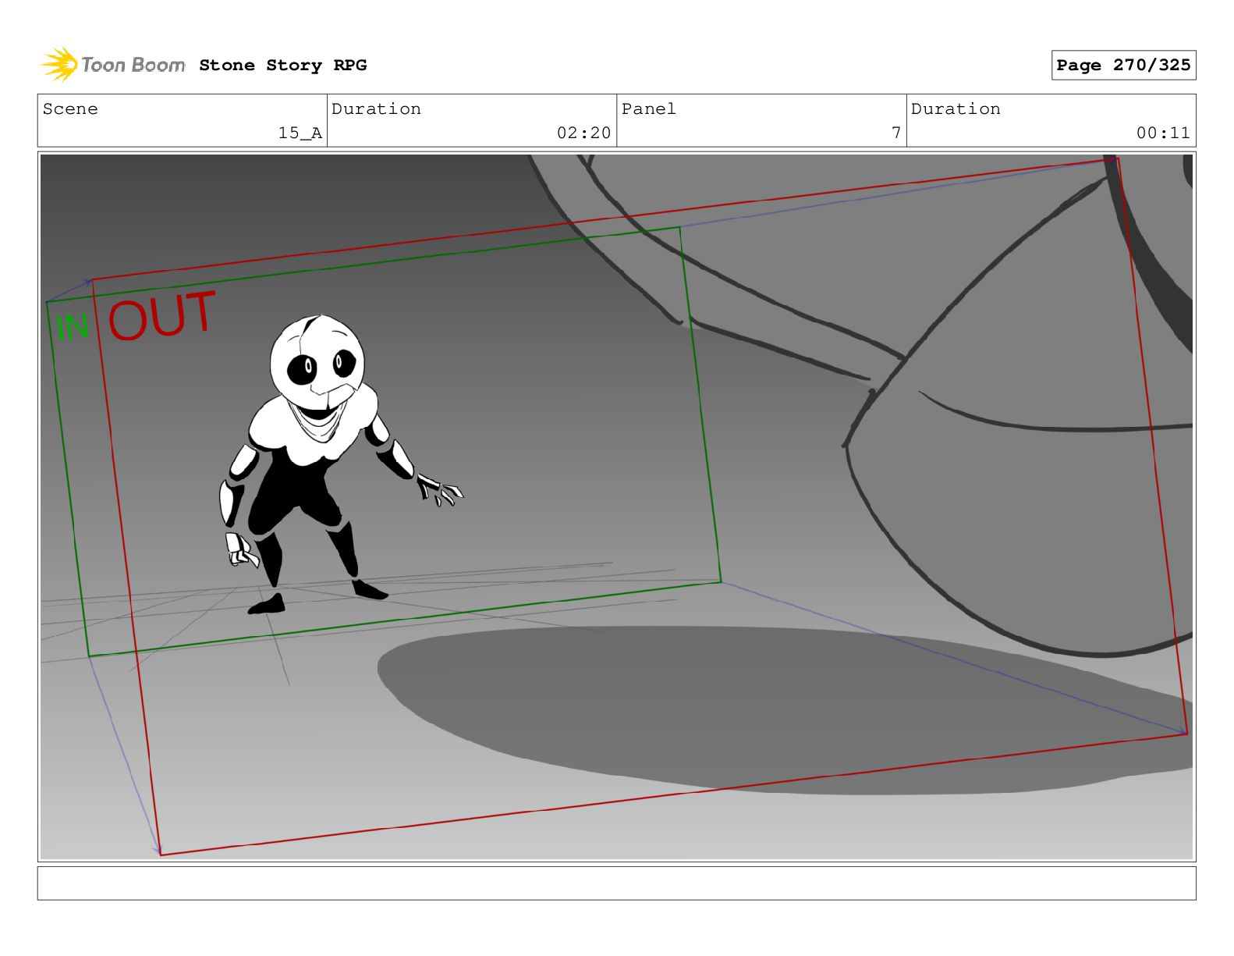Click the green 'IN' camera label

click(73, 327)
